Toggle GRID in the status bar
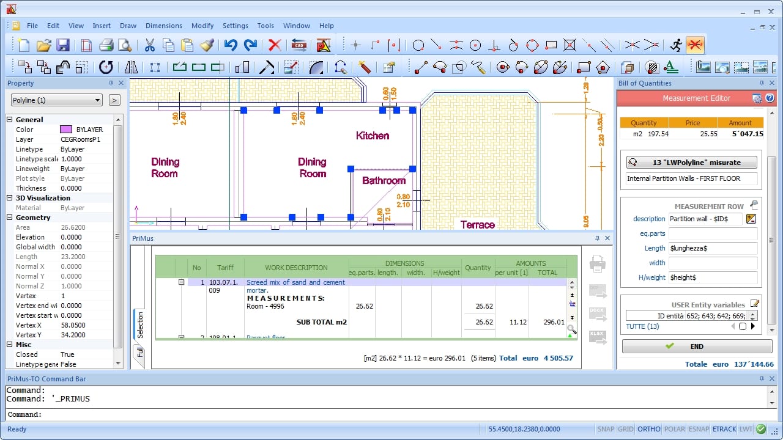783x440 pixels. tap(625, 429)
